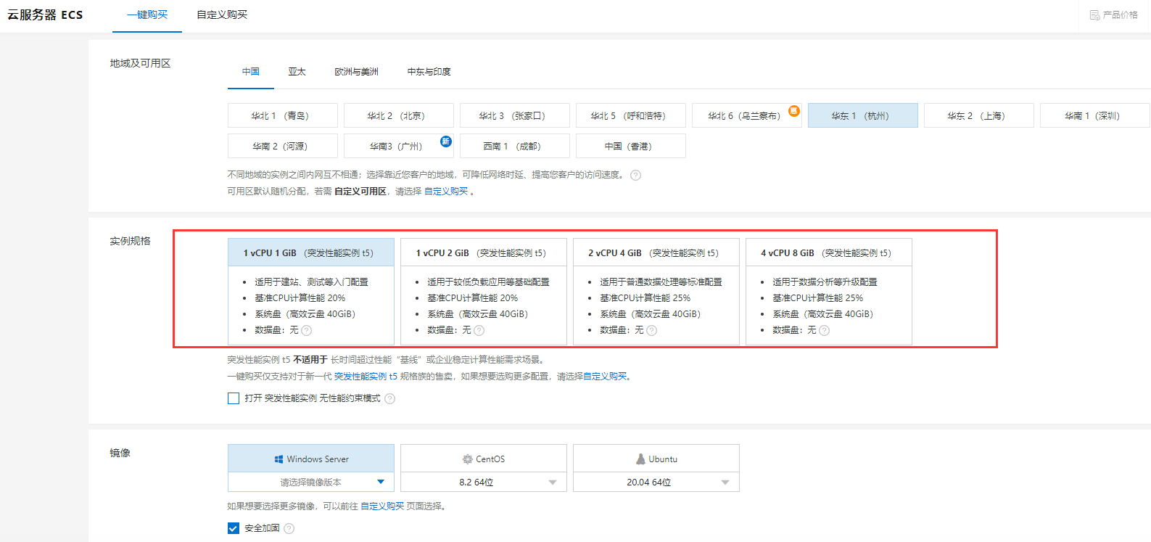Choose region 西南 1 (成都)

(515, 146)
